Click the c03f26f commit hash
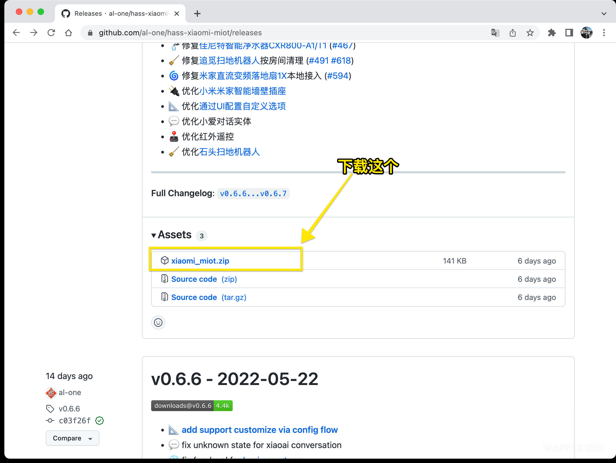Image resolution: width=616 pixels, height=463 pixels. coord(75,420)
